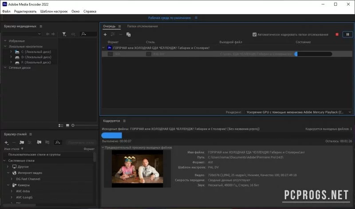Click the output preview video thumbnail
The image size is (355, 209).
138,169
